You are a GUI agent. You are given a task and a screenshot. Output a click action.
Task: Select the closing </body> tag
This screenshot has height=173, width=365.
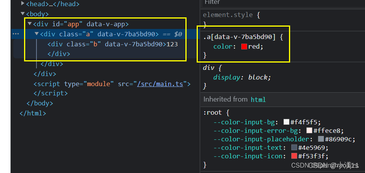[x=40, y=103]
